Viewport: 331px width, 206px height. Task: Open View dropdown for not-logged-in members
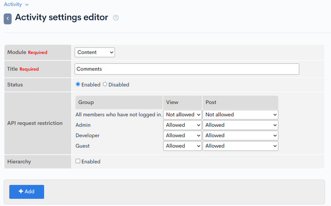[x=183, y=115]
